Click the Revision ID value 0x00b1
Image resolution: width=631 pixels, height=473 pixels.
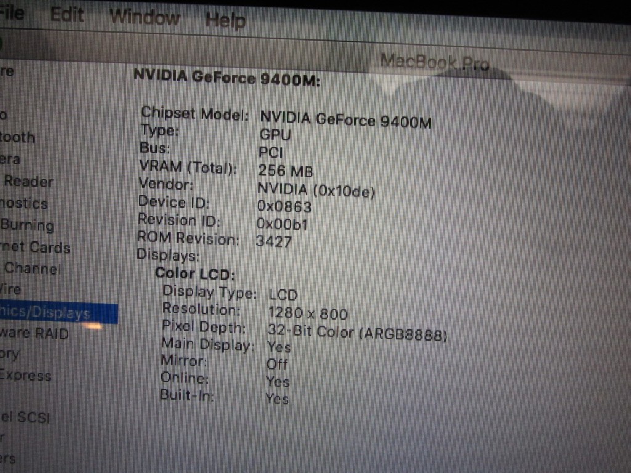point(282,224)
